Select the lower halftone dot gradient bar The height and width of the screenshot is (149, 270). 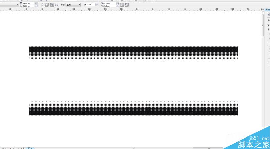(x=134, y=108)
